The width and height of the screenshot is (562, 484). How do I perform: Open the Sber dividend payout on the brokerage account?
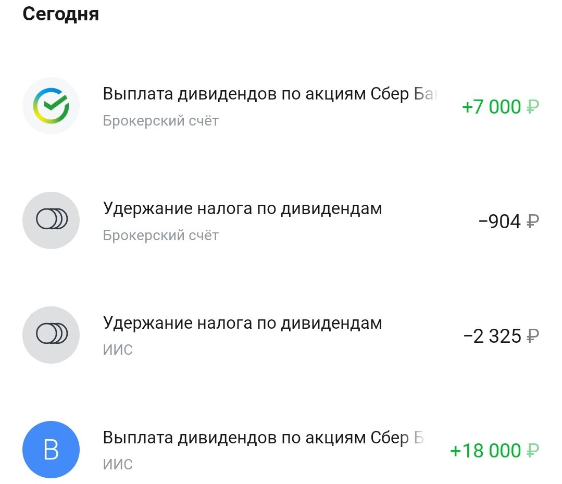281,106
